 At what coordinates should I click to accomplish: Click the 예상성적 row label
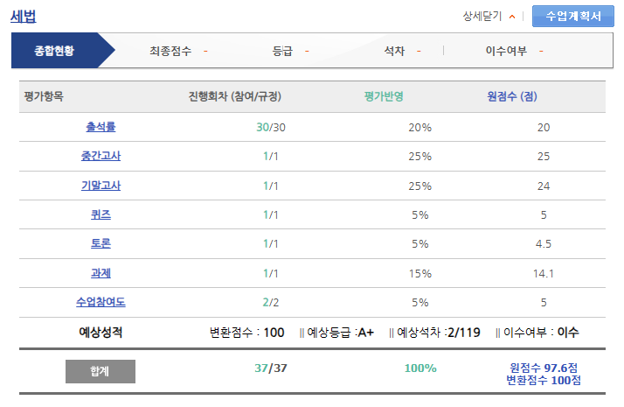101,332
